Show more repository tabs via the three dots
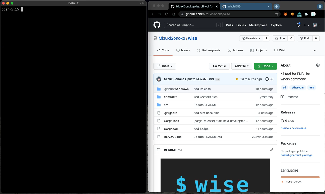The width and height of the screenshot is (325, 194). point(314,50)
